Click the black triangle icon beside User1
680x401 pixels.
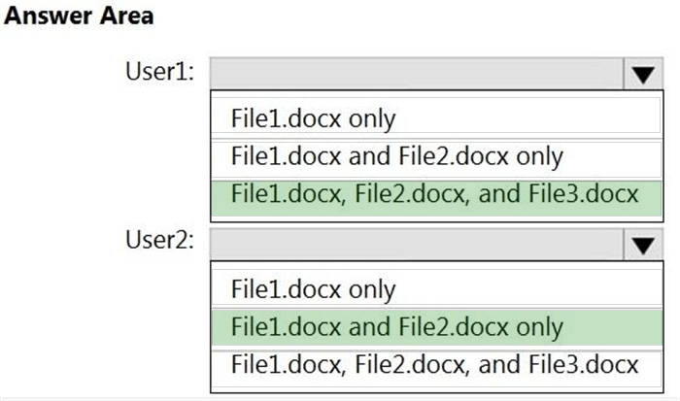coord(643,75)
